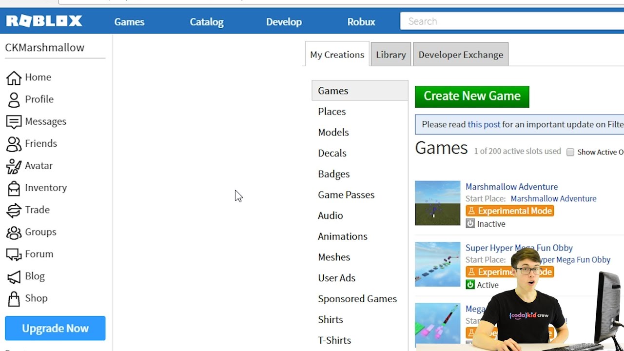Click Inactive power icon for Marshmallow Adventure
Screen dimensions: 624x351
coord(470,224)
